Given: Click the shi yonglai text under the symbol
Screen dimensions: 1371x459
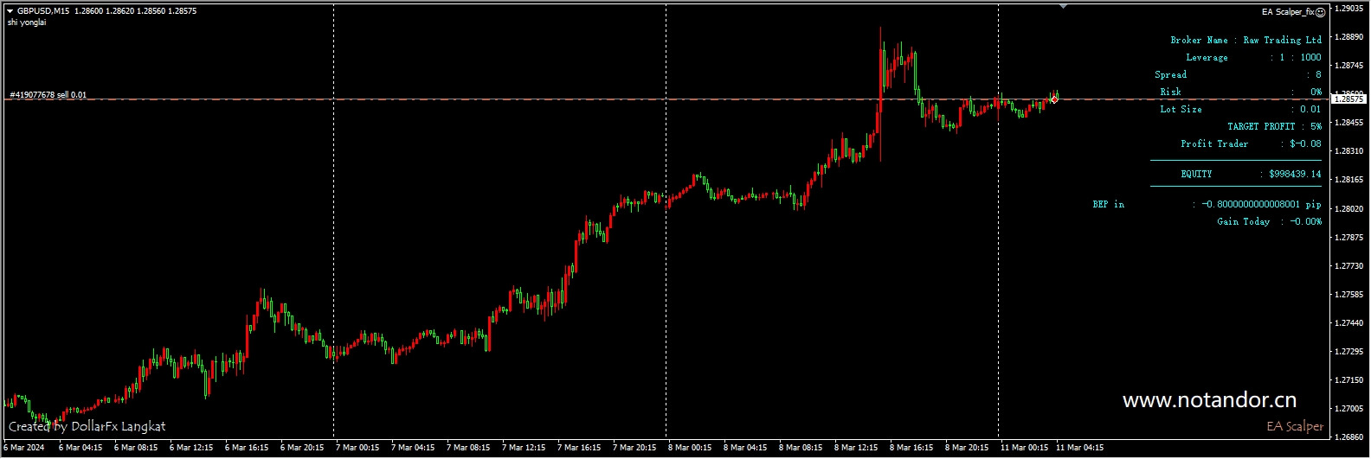Looking at the screenshot, I should pos(27,22).
